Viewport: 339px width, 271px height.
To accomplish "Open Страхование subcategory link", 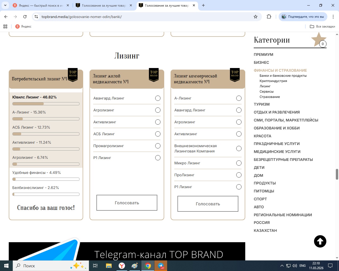I will [270, 97].
